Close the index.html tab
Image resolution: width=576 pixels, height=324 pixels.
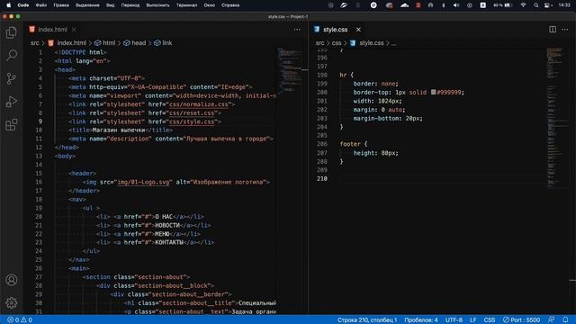74,30
